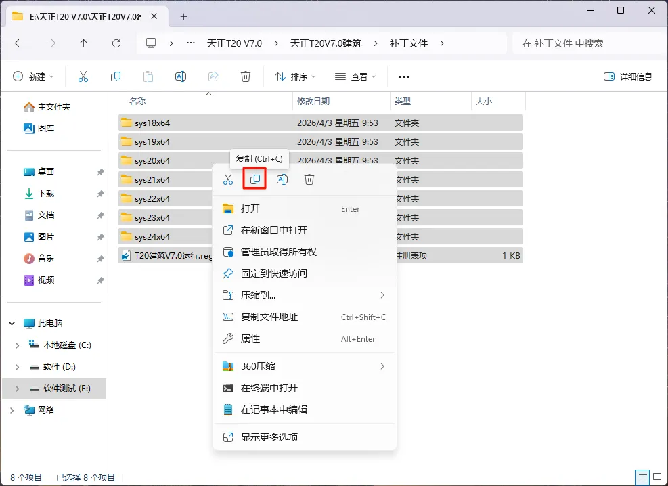Open the toolbar more options ellipsis

[x=403, y=77]
